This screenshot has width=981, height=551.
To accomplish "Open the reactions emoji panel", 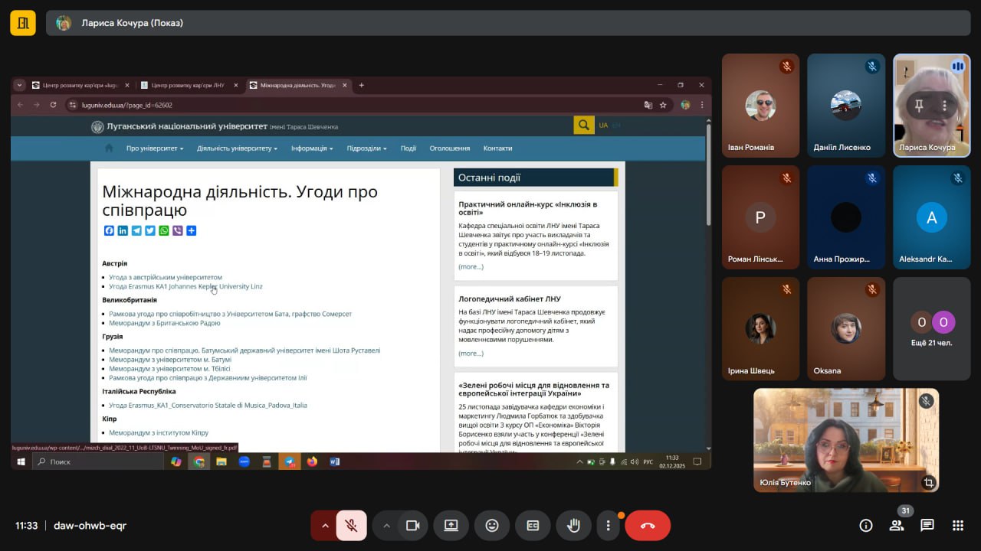I will point(492,526).
